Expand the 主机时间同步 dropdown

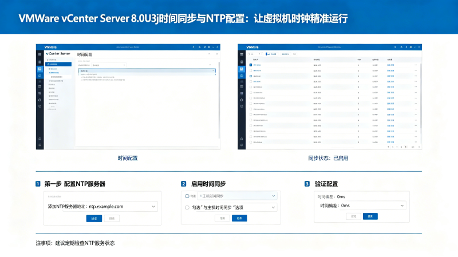coord(237,196)
